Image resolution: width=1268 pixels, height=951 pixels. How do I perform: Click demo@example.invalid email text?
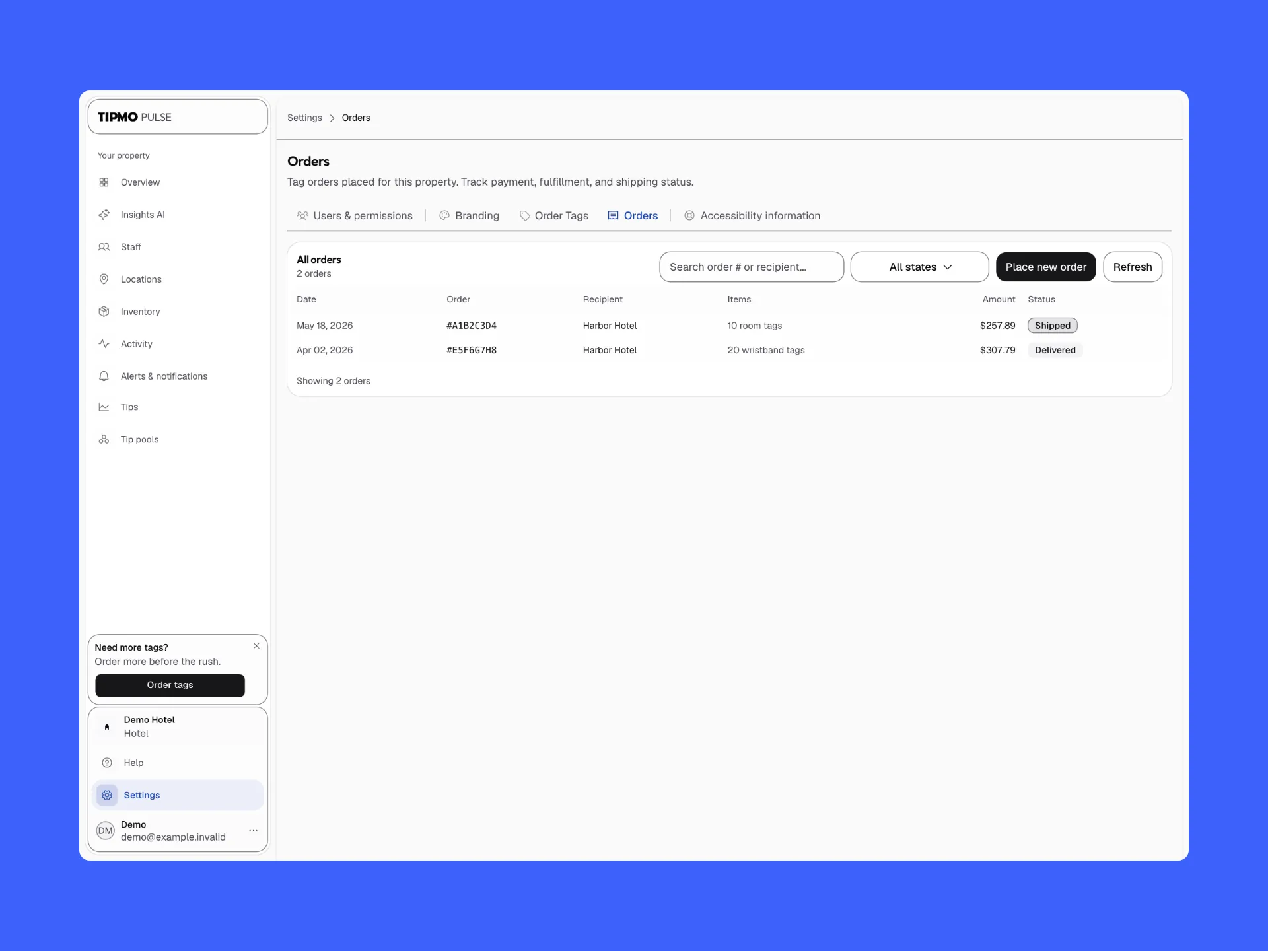[x=173, y=837]
